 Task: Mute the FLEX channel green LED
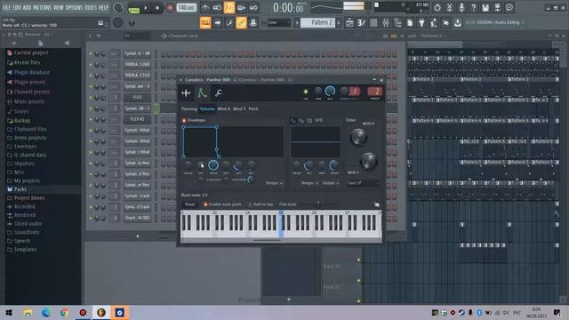tap(91, 97)
